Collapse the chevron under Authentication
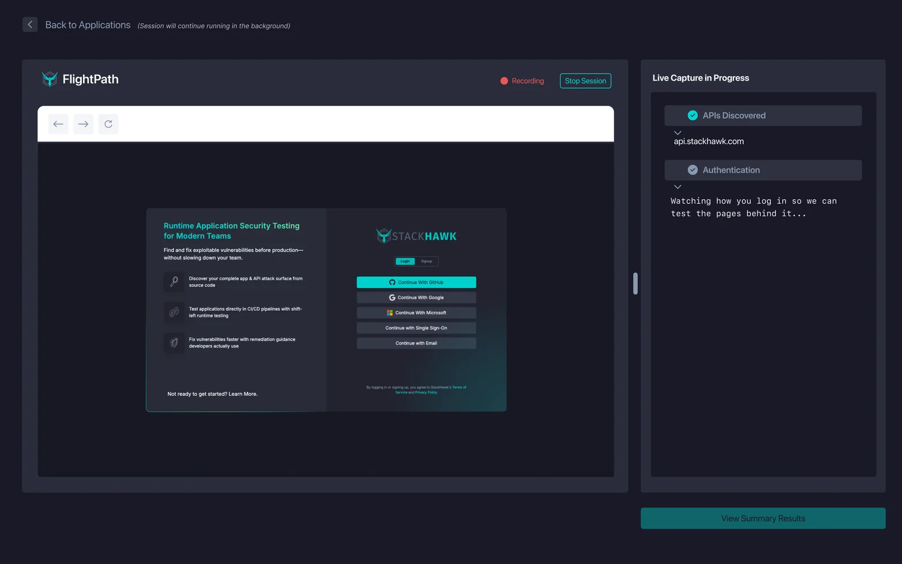Screen dimensions: 902x564 pos(678,187)
